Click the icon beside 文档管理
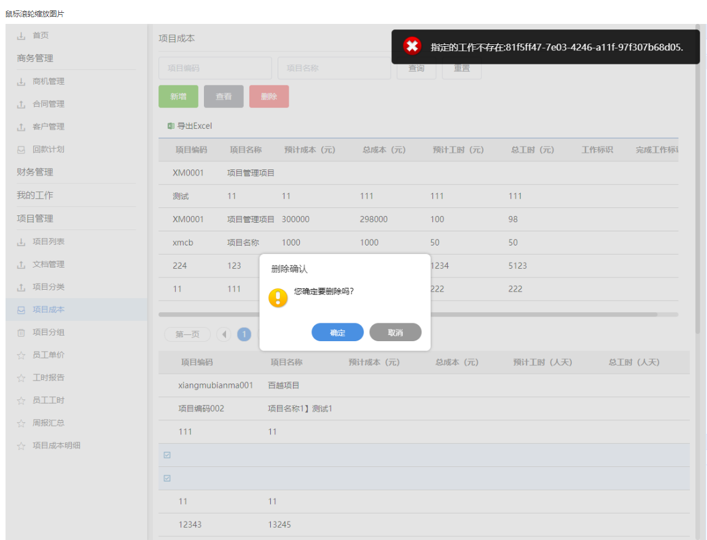Image resolution: width=707 pixels, height=540 pixels. coord(21,264)
